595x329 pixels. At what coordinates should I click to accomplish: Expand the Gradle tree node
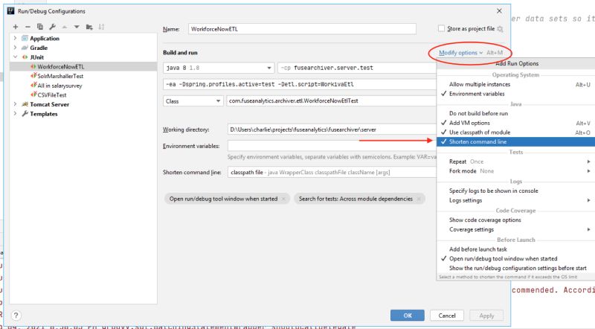pyautogui.click(x=15, y=48)
